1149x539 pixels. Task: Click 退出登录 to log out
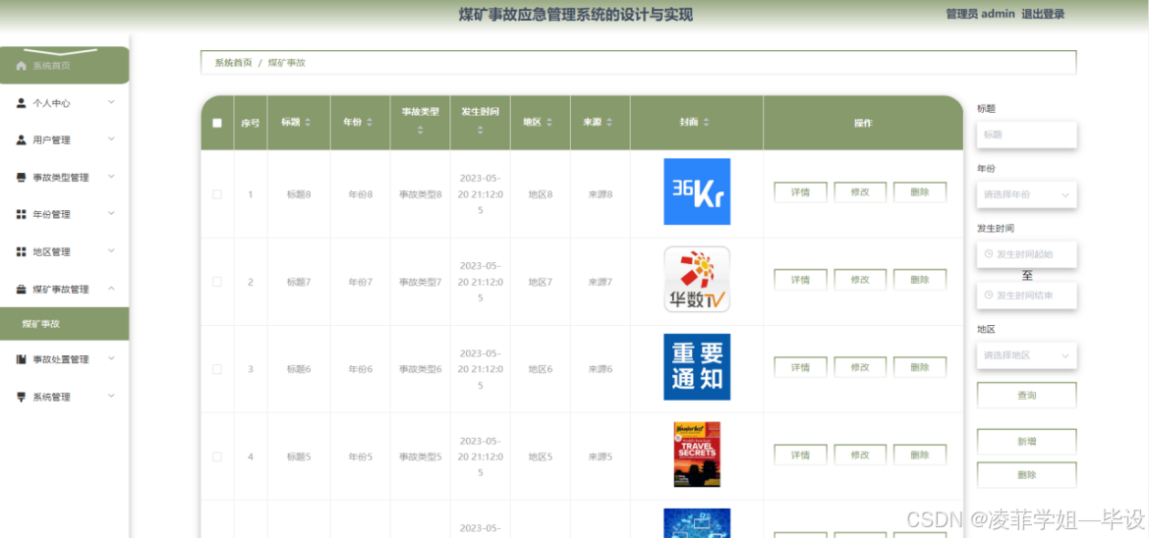point(1043,14)
